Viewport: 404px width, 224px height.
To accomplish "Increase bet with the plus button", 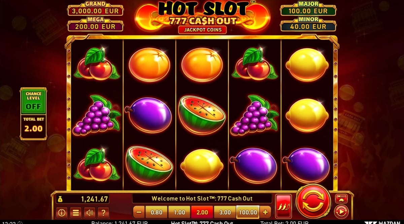I will (265, 213).
